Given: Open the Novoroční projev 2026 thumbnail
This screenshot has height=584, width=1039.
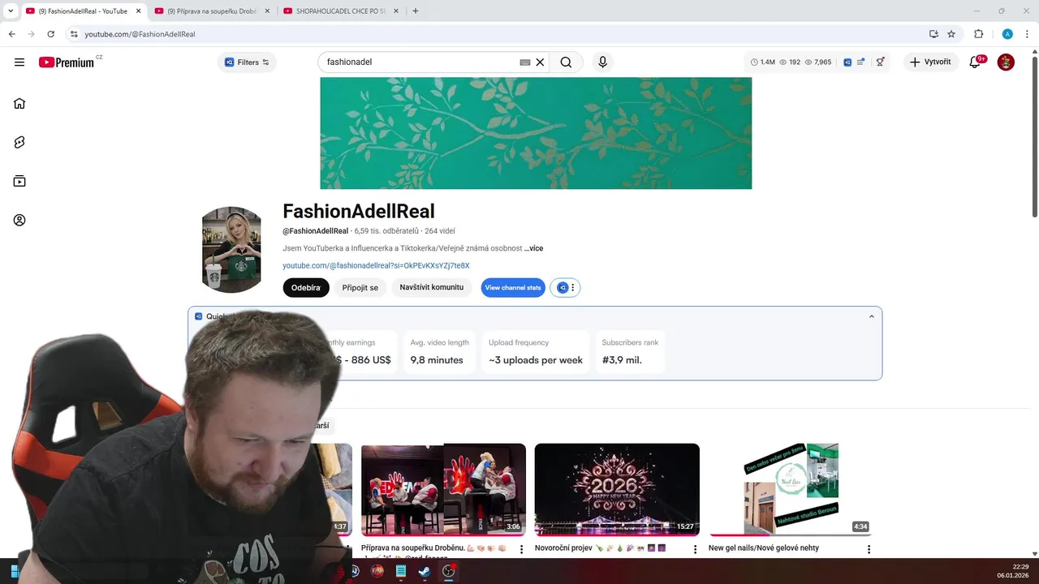Looking at the screenshot, I should point(617,490).
